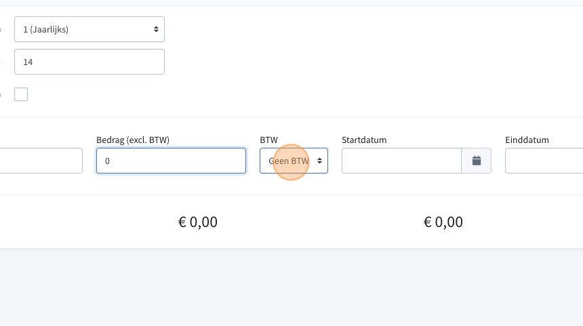
Task: Open the Startdatum calendar picker icon
Action: pos(477,161)
